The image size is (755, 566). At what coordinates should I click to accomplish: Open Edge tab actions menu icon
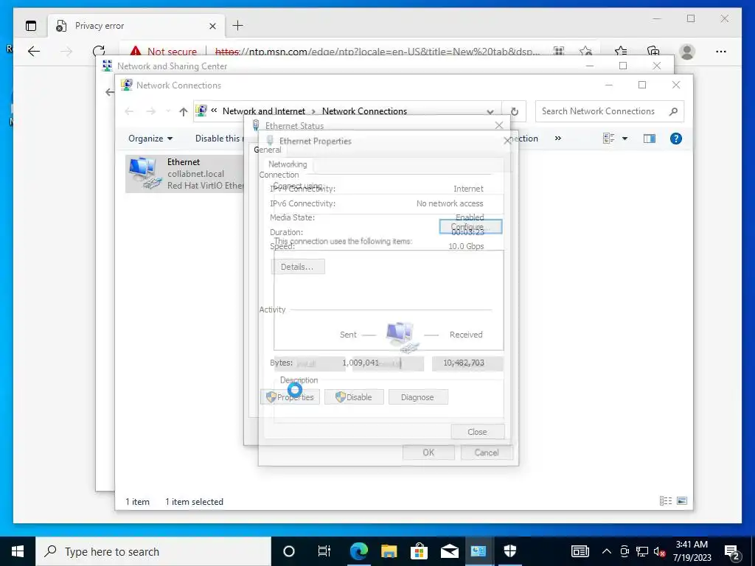(x=31, y=26)
